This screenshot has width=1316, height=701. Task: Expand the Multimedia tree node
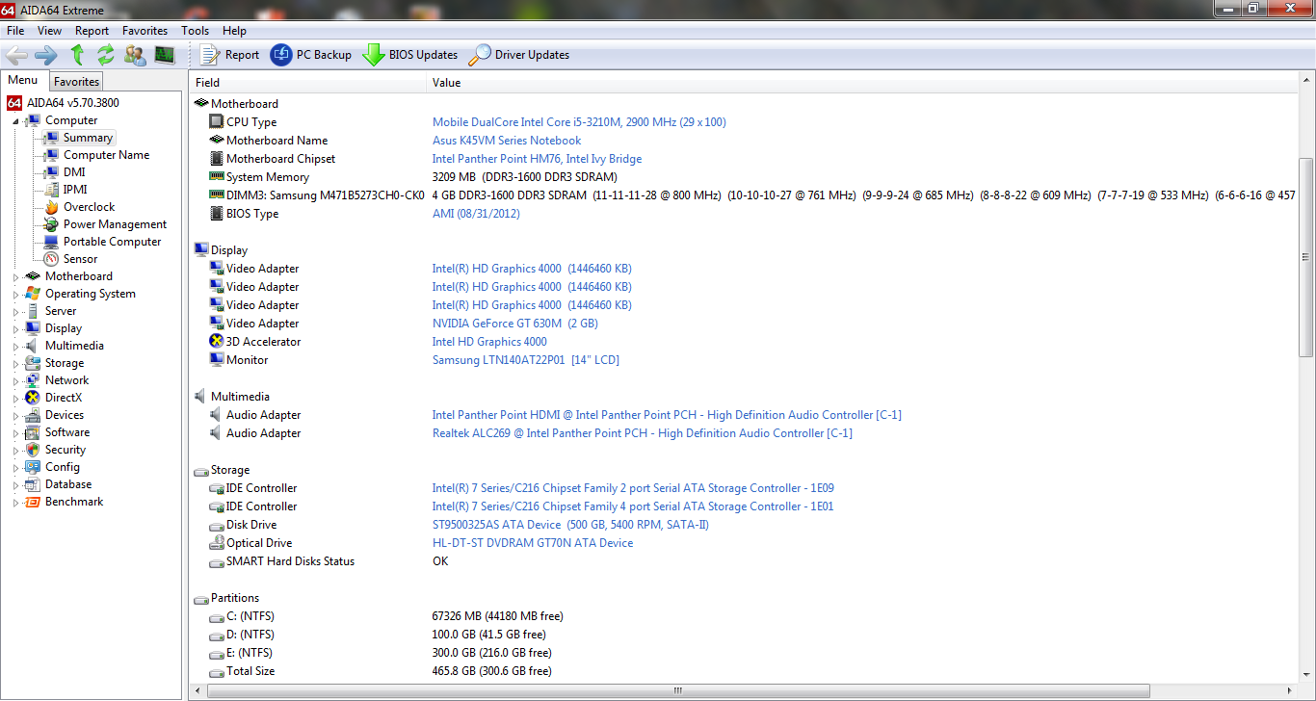tap(15, 347)
